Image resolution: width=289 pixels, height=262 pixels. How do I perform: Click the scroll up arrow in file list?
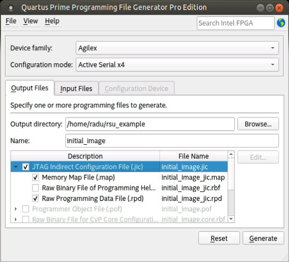tap(231, 154)
